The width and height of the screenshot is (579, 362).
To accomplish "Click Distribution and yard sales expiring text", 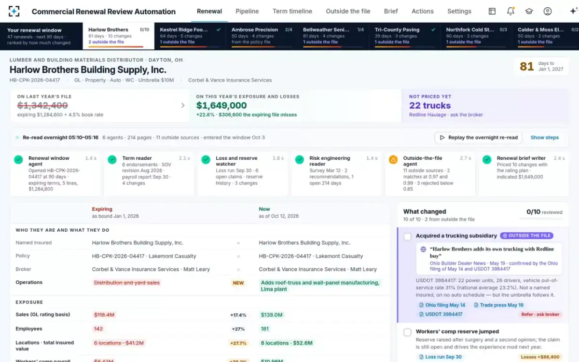I will (126, 283).
